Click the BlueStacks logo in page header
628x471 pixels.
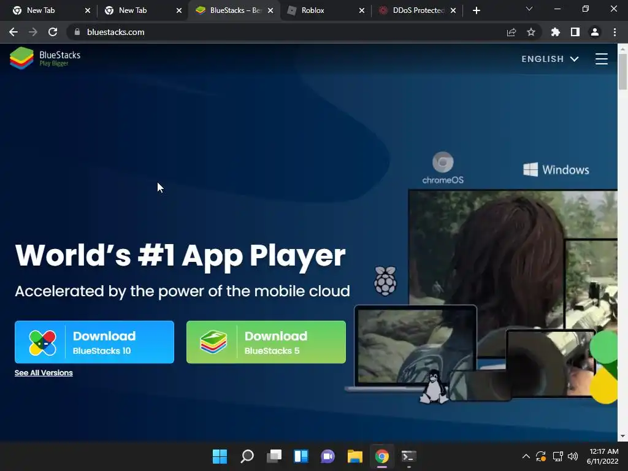coord(45,58)
